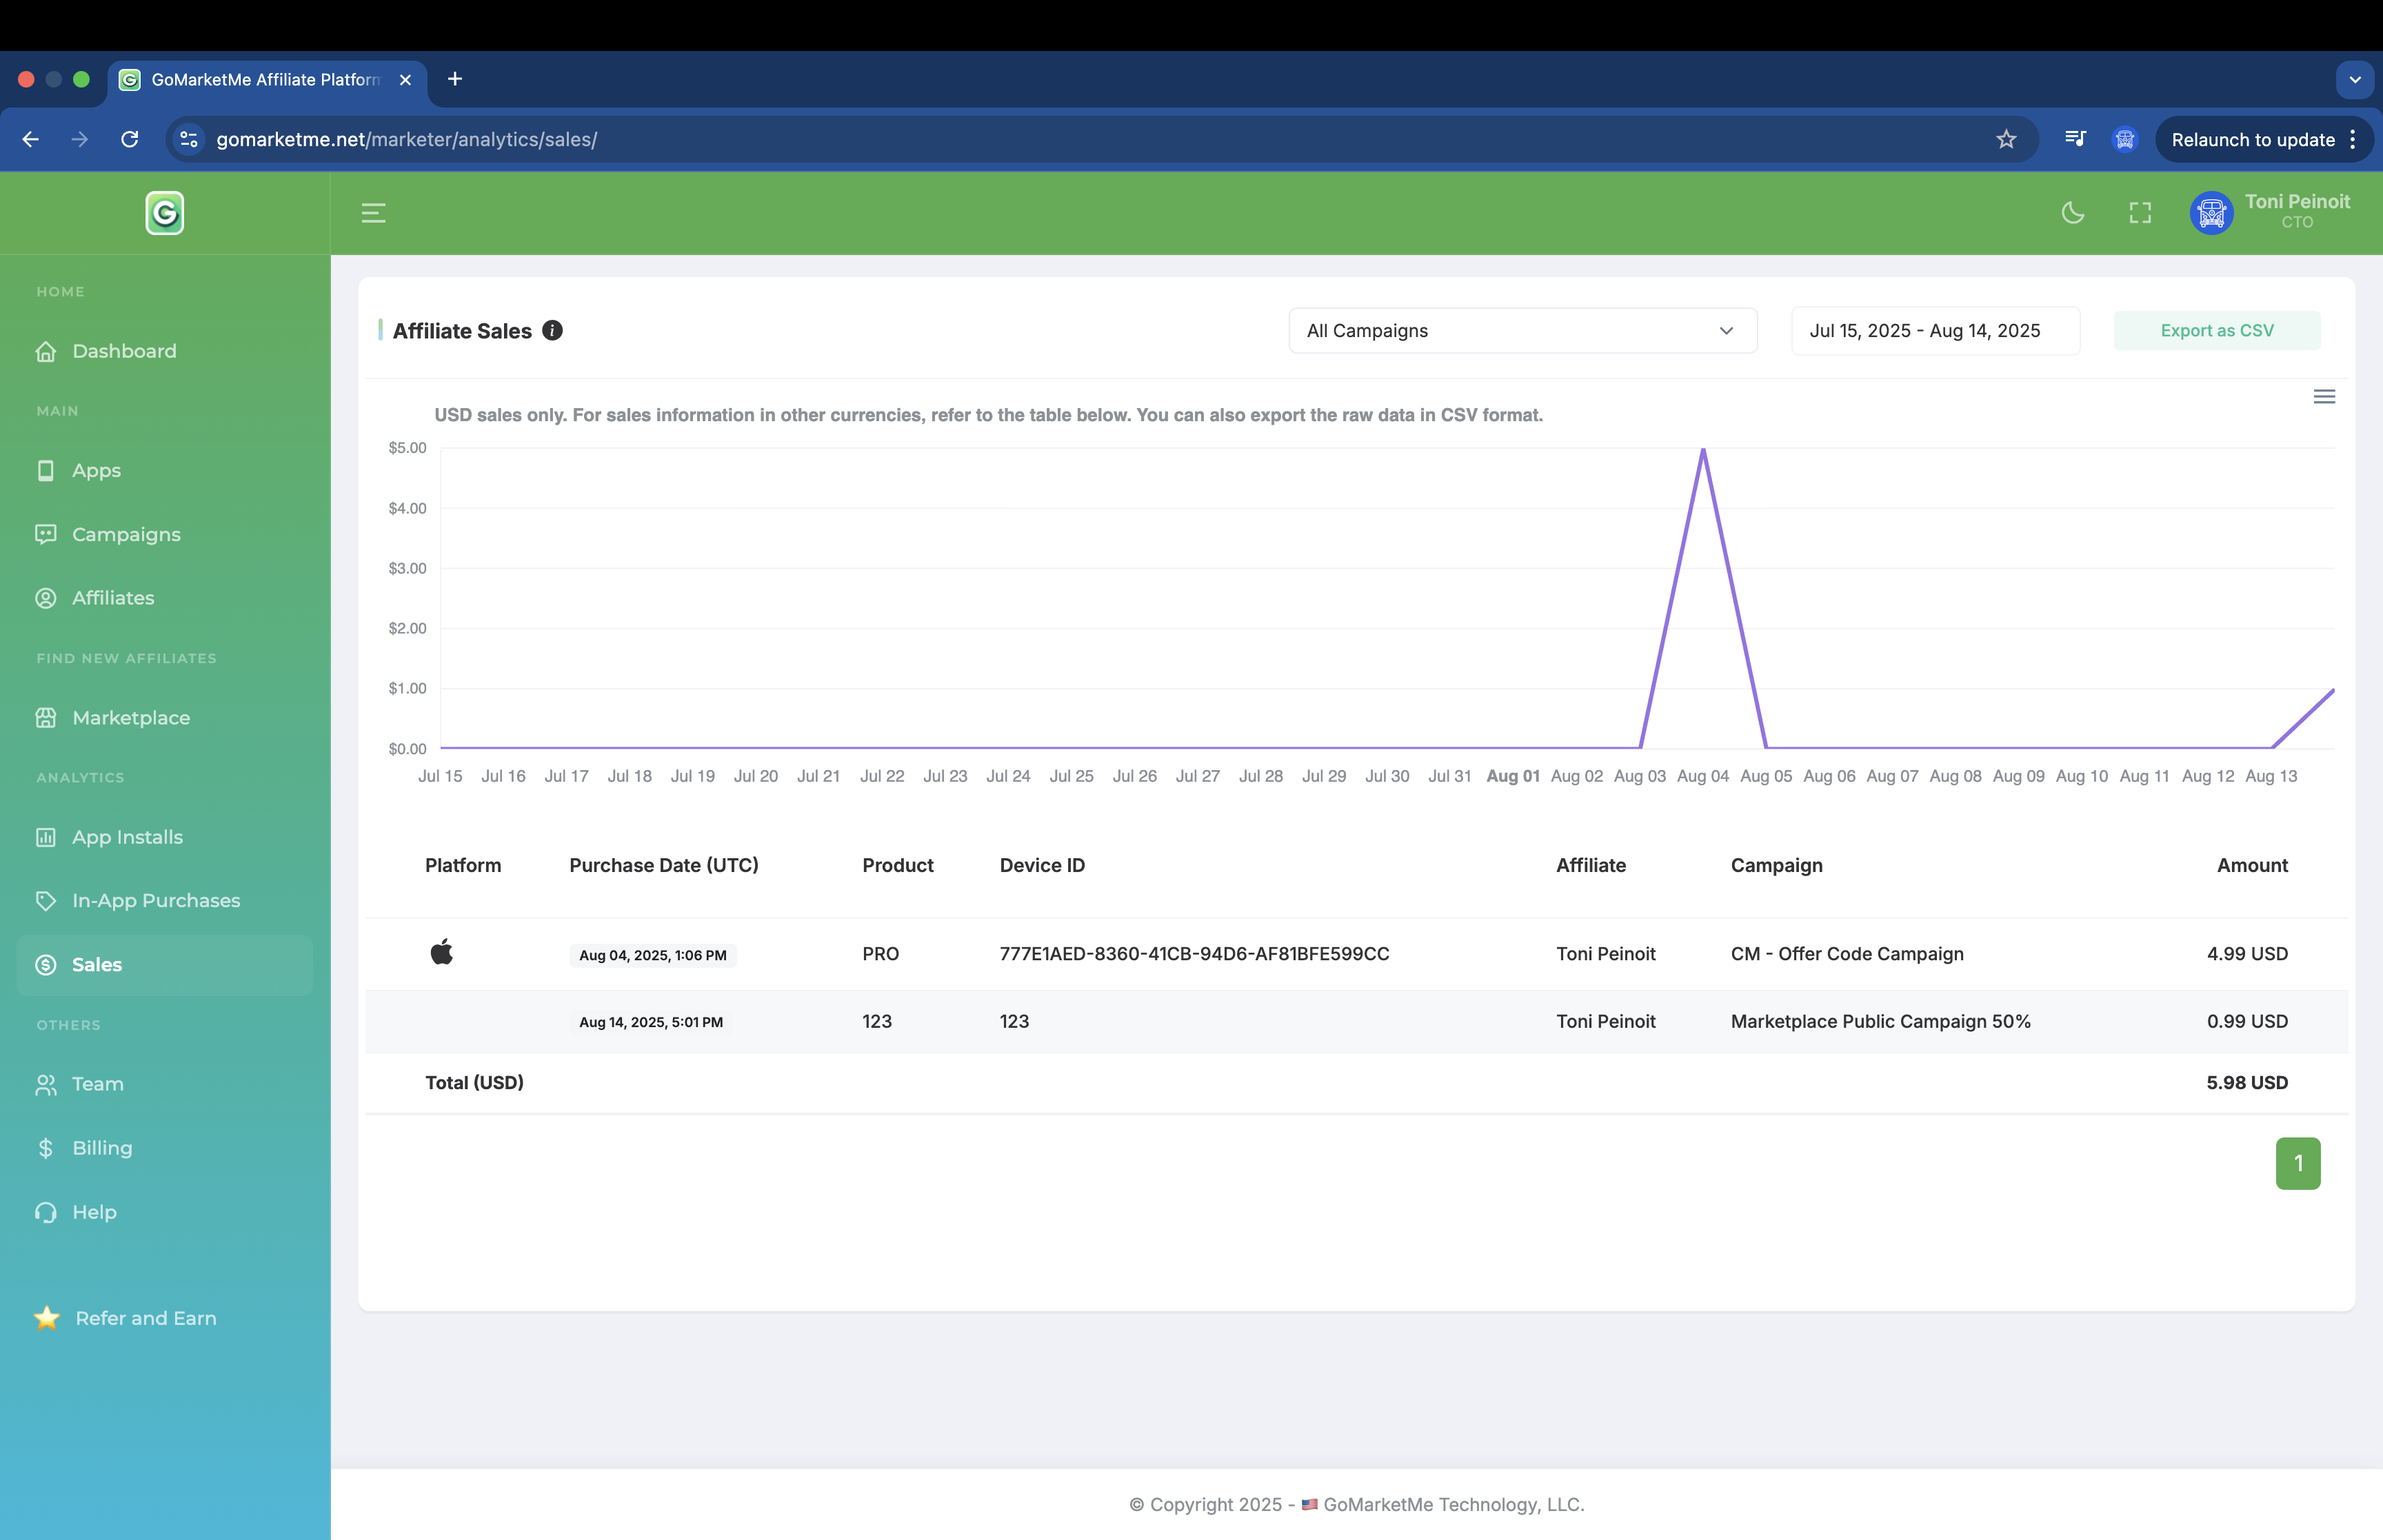Open In-App Purchases analytics
The image size is (2383, 1540).
[x=155, y=900]
